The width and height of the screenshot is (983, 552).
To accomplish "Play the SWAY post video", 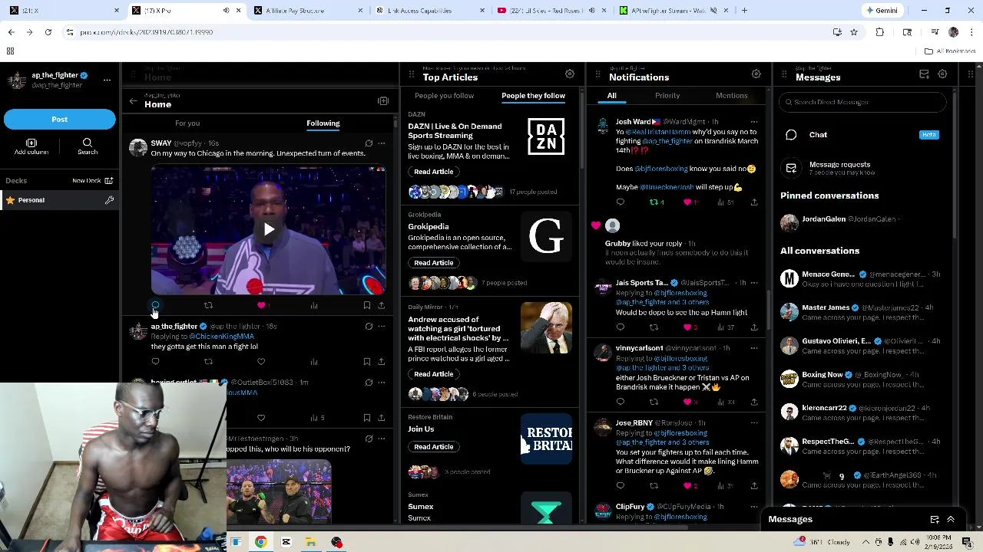I will pos(268,229).
